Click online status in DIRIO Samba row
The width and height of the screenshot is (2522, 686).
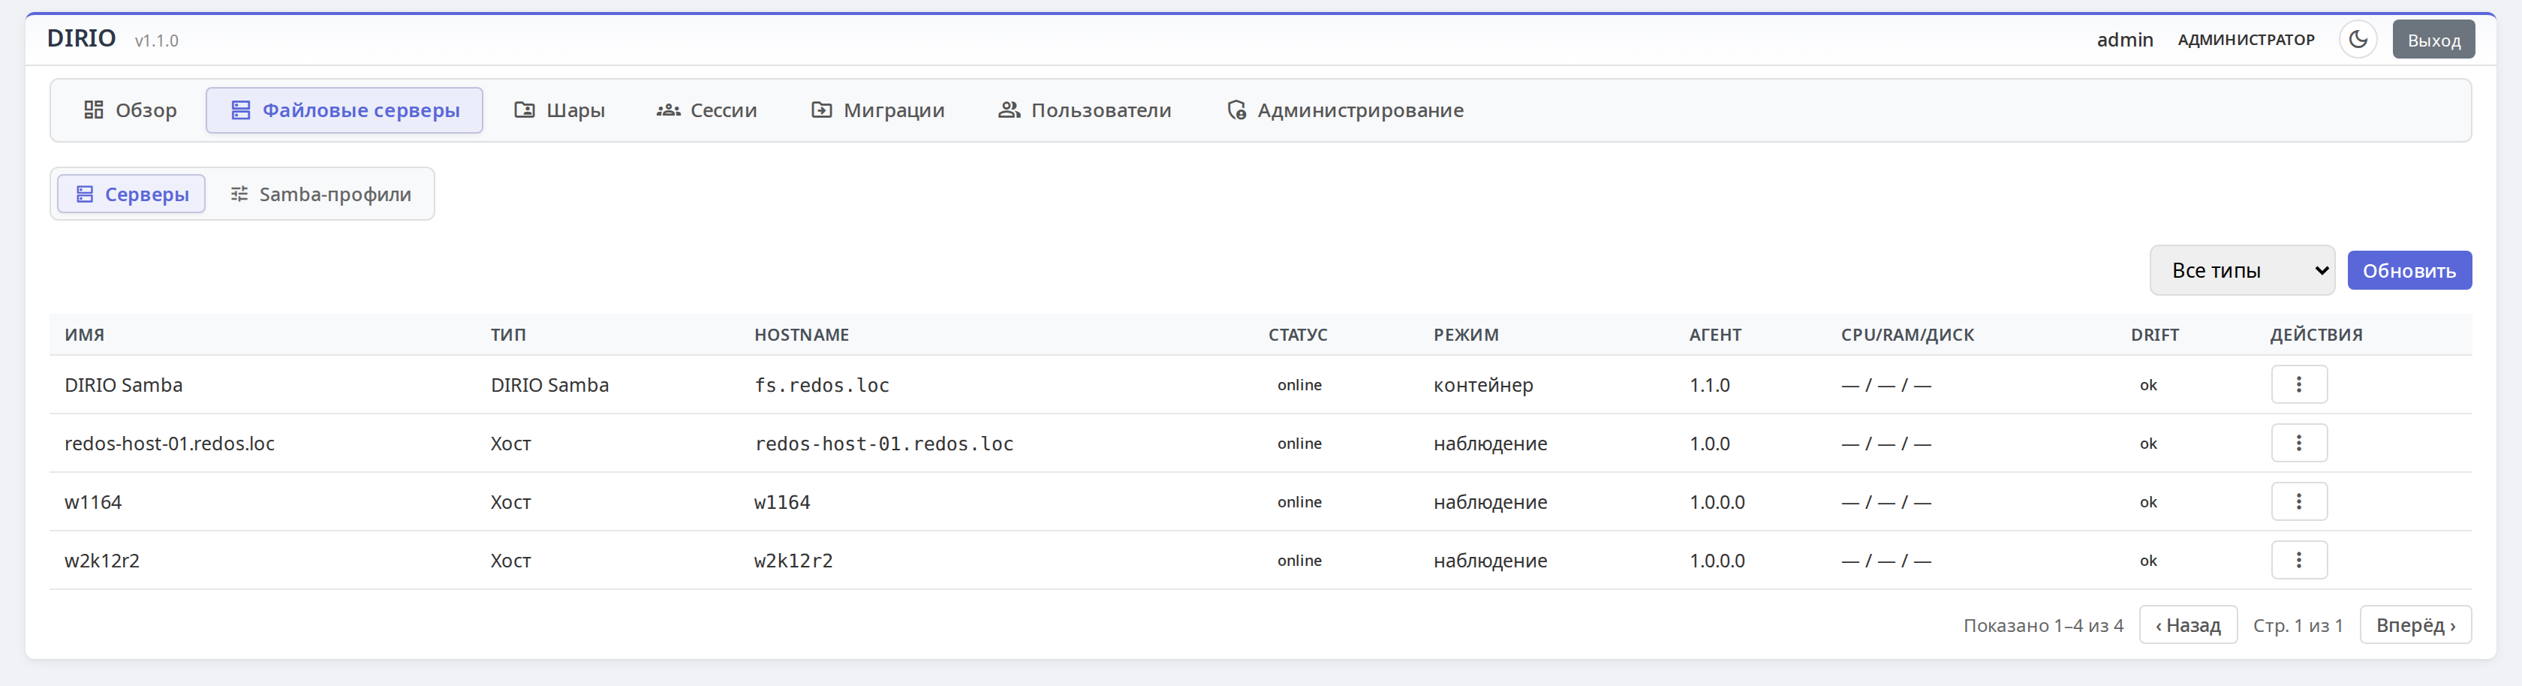1299,384
